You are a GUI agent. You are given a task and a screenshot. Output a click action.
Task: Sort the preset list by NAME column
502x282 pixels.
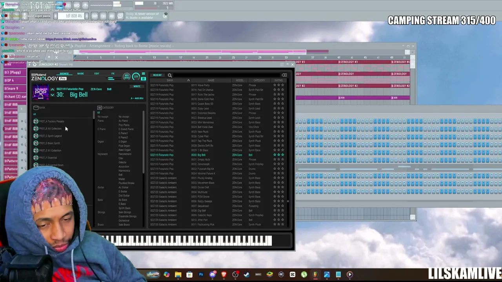pyautogui.click(x=211, y=80)
